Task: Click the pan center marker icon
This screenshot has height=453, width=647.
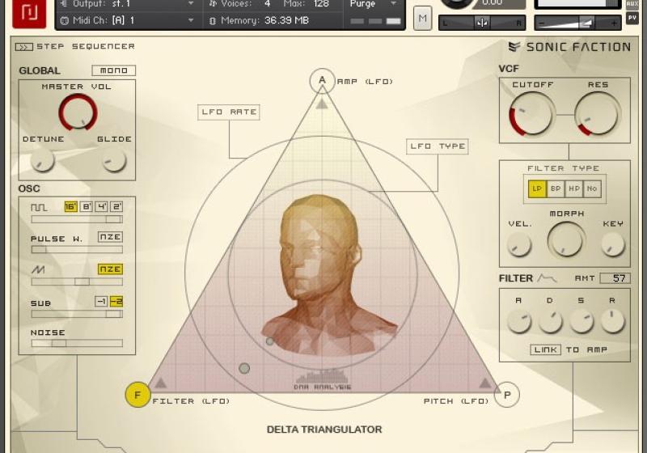Action: (x=481, y=23)
